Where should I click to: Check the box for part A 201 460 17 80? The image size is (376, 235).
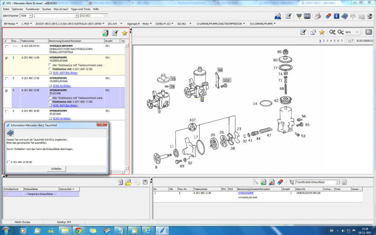(7, 79)
